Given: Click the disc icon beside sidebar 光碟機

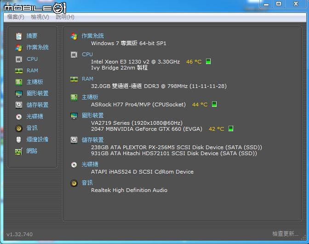Looking at the screenshot, I should pos(19,117).
